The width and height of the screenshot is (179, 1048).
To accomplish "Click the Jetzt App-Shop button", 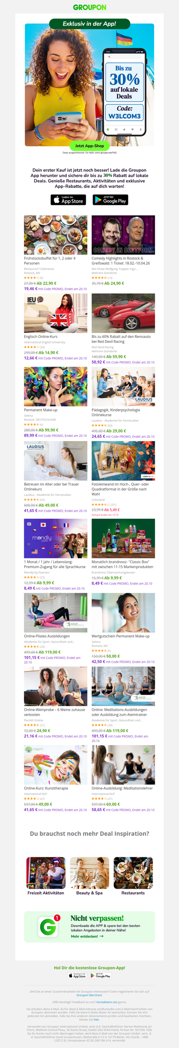I will click(89, 145).
